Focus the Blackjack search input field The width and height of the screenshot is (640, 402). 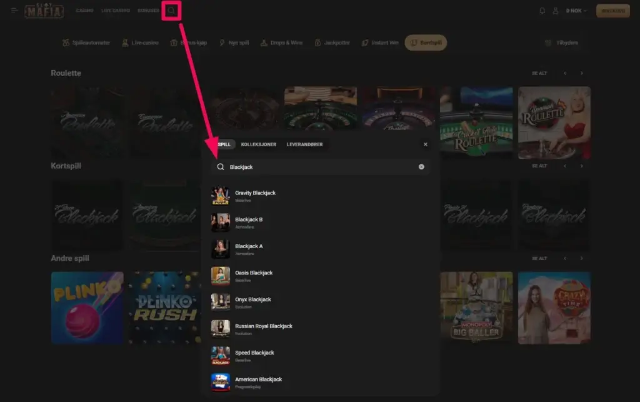click(x=321, y=167)
